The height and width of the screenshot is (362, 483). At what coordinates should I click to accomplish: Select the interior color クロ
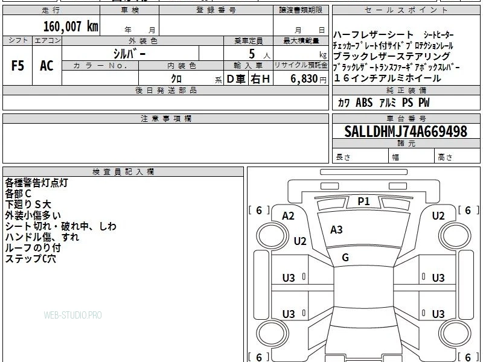[176, 78]
